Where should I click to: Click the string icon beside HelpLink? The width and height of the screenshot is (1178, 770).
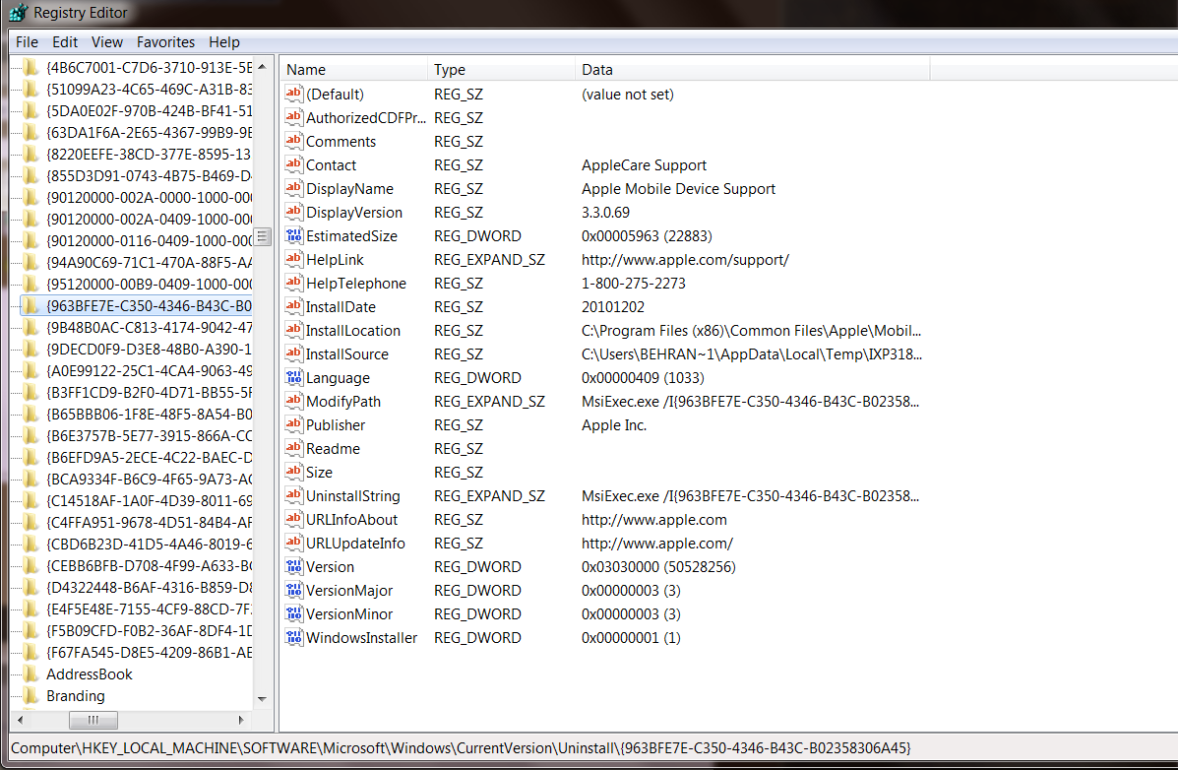click(293, 259)
